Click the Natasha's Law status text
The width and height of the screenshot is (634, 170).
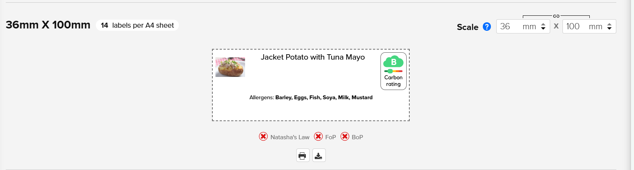[290, 137]
